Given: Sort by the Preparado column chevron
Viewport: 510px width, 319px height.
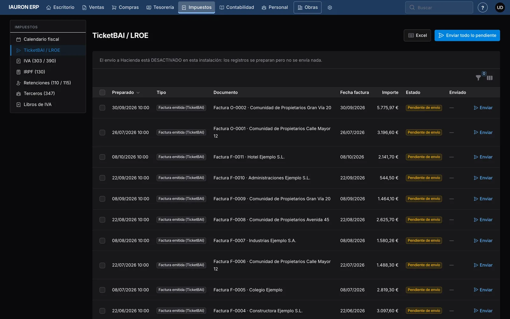Looking at the screenshot, I should [x=138, y=93].
